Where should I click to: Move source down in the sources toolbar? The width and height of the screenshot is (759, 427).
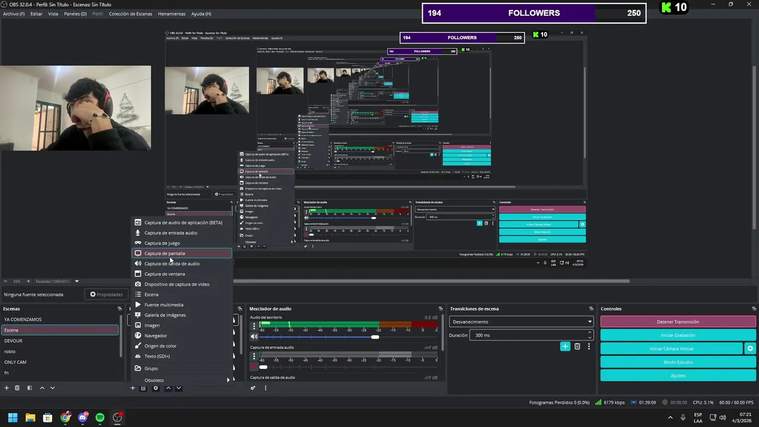tap(178, 388)
